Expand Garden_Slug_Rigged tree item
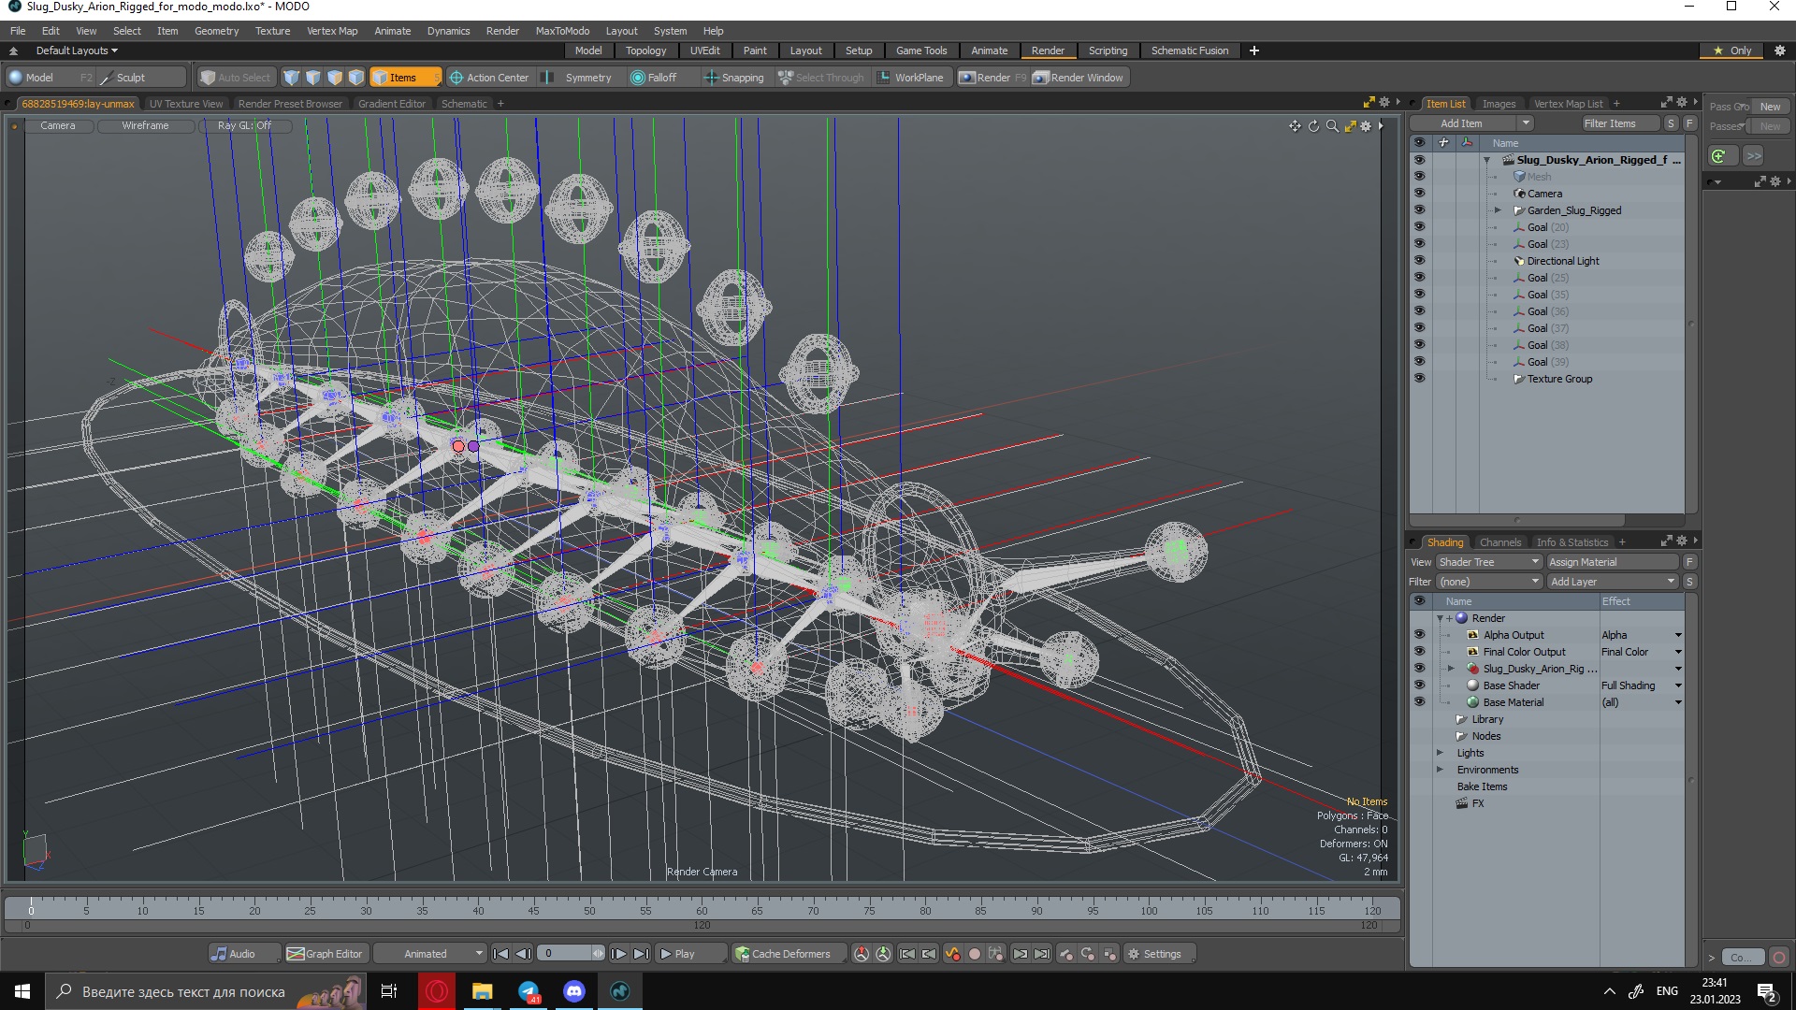Viewport: 1796px width, 1010px height. [1498, 210]
